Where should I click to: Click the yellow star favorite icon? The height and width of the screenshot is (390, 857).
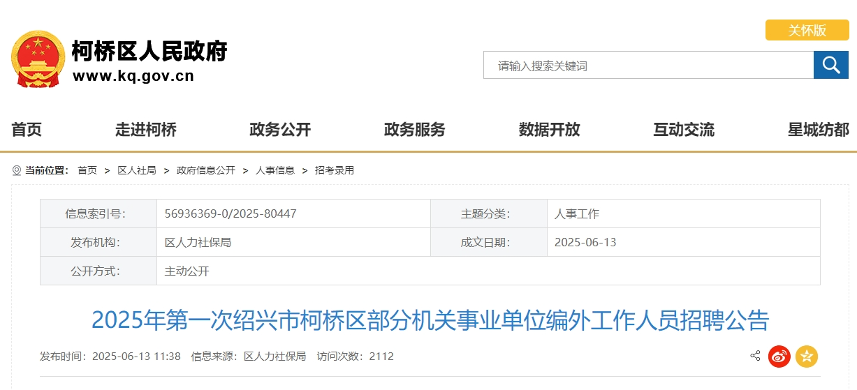(807, 357)
